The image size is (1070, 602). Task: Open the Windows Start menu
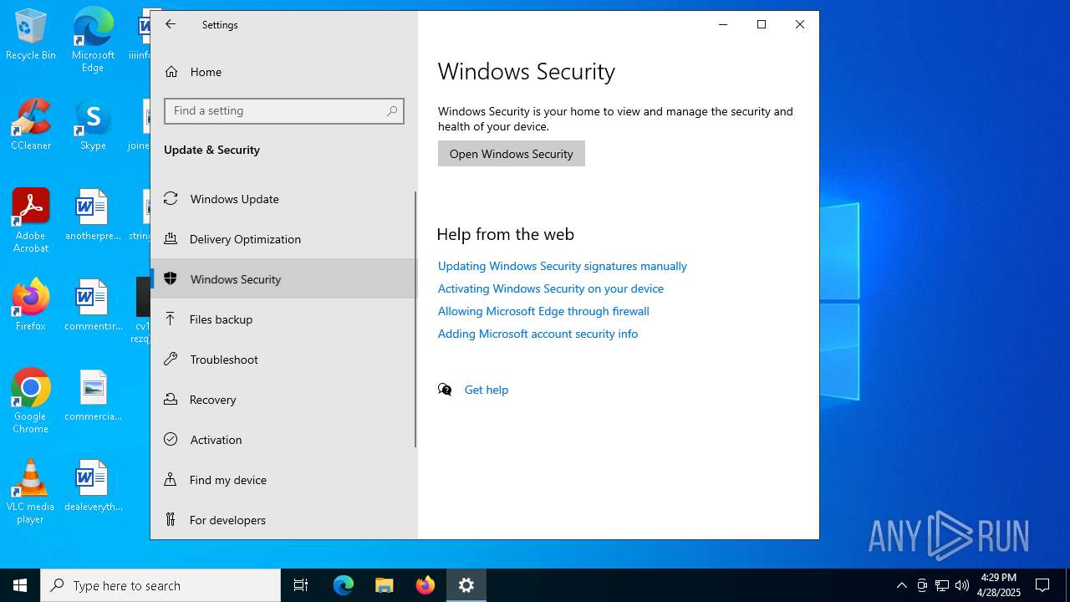pos(20,585)
